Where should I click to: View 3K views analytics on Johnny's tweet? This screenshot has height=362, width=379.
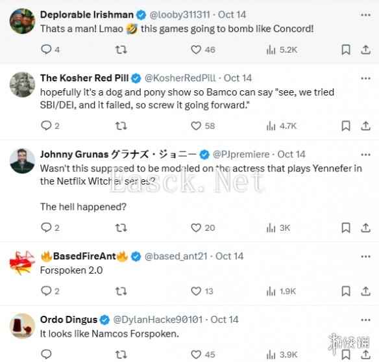click(x=278, y=228)
